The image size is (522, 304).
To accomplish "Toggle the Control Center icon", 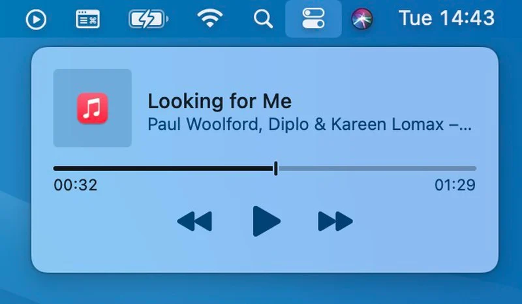I will click(313, 19).
